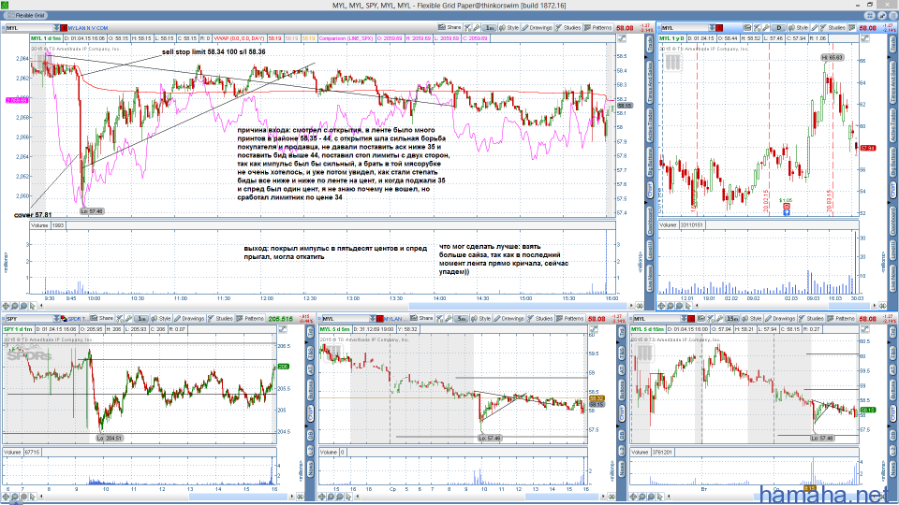Click scroll-left arrow under main chart
Image resolution: width=899 pixels, height=505 pixels.
click(42, 307)
